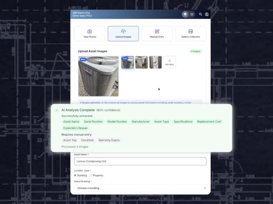Click the cloud upload icon
The height and width of the screenshot is (204, 273).
pos(123,31)
